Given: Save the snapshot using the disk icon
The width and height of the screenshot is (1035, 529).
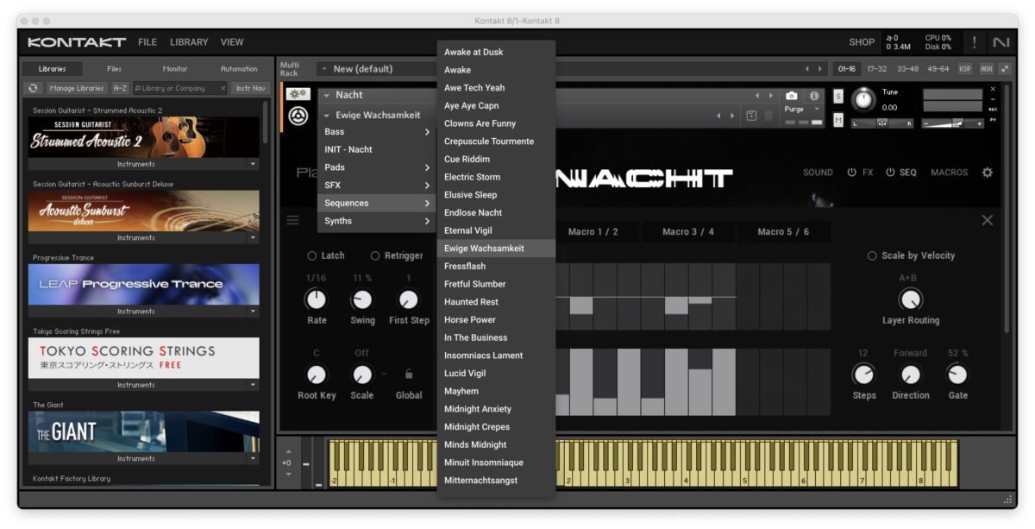Looking at the screenshot, I should click(x=751, y=116).
